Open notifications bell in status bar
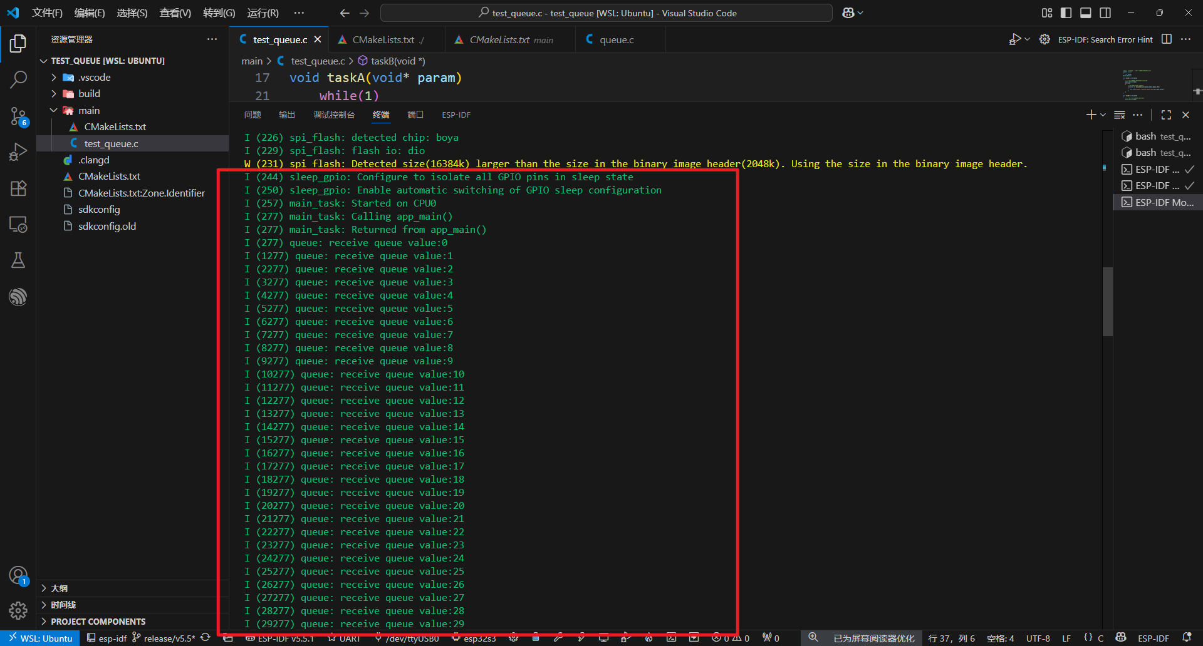Viewport: 1203px width, 646px height. pyautogui.click(x=1187, y=638)
